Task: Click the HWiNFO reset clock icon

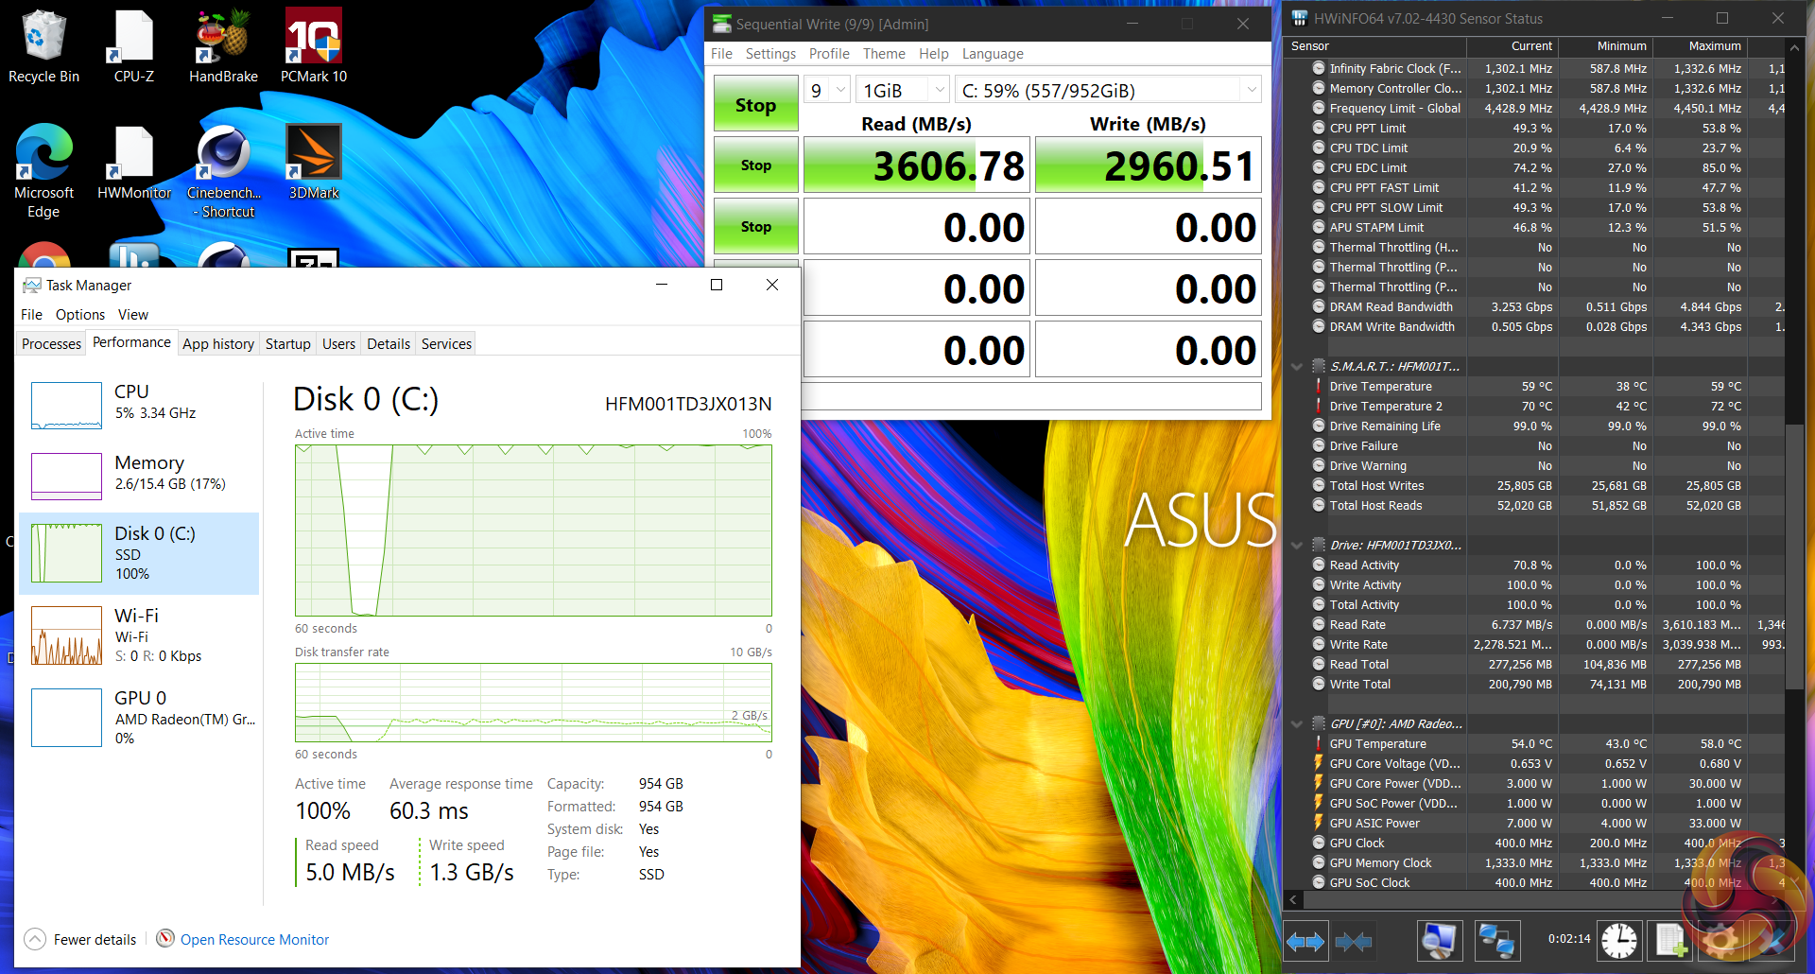Action: coord(1618,941)
